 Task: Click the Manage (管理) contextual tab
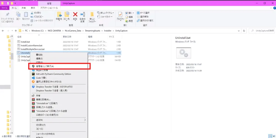pyautogui.click(x=49, y=4)
